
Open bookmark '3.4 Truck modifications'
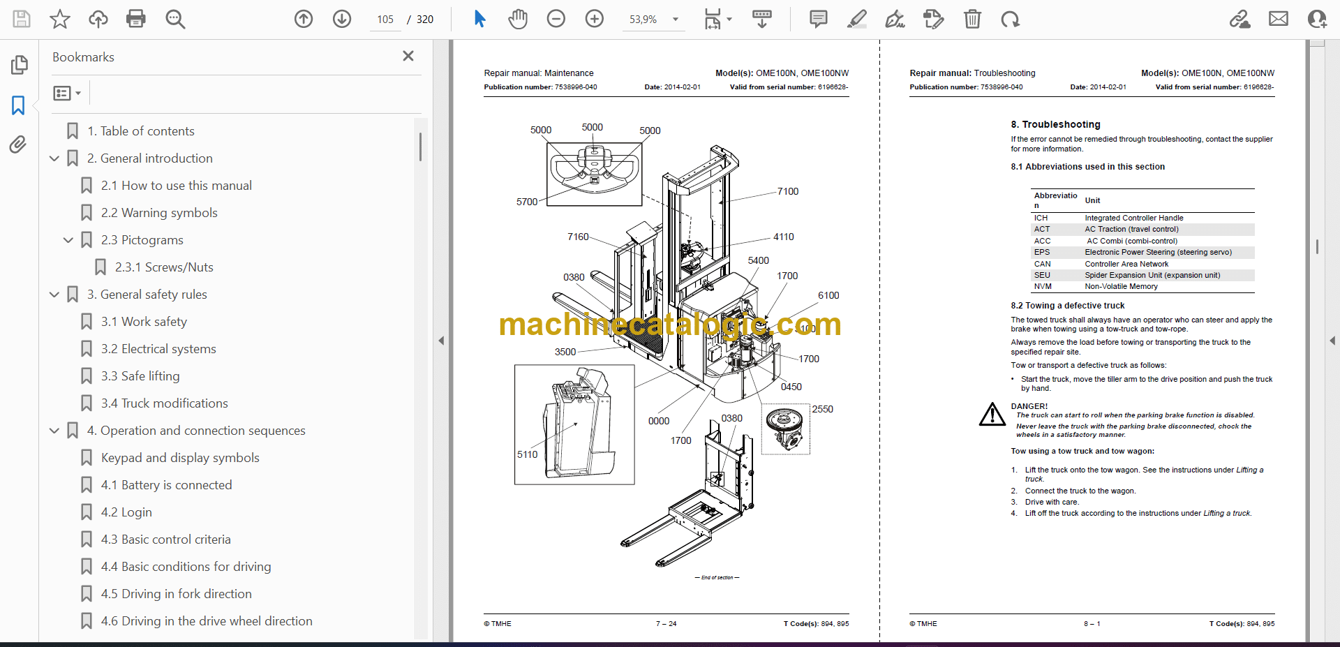point(164,403)
